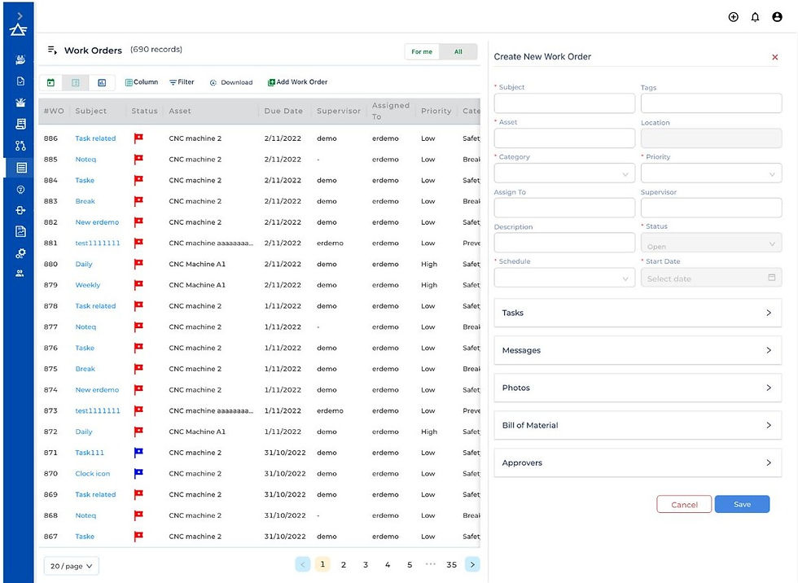Click the Work Orders list menu icon
Image resolution: width=798 pixels, height=583 pixels.
[x=52, y=50]
